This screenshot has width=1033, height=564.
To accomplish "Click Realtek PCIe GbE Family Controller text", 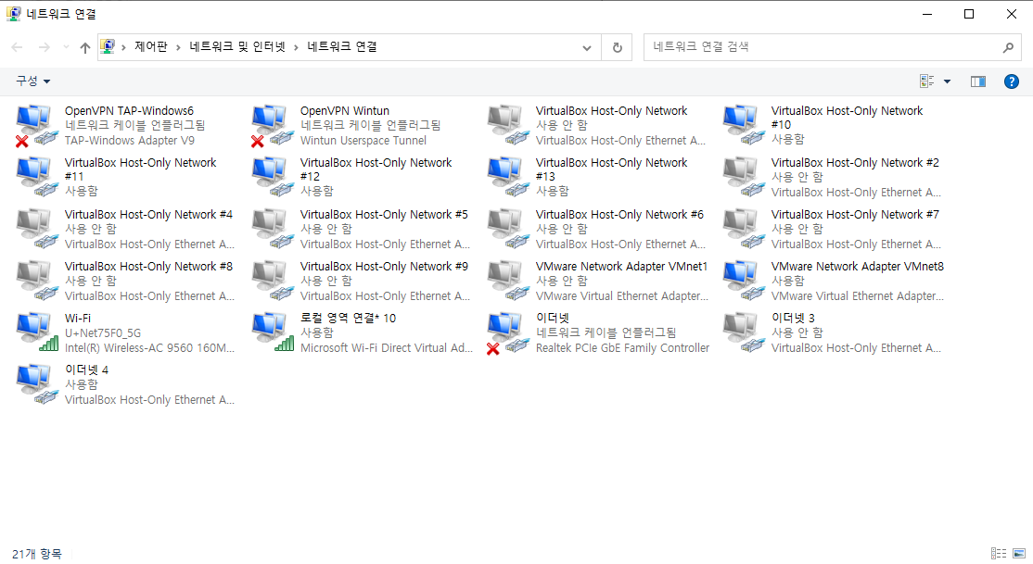I will click(622, 347).
